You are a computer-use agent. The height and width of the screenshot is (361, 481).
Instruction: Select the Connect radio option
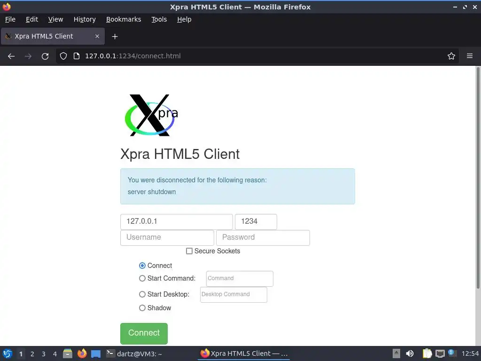(x=142, y=266)
